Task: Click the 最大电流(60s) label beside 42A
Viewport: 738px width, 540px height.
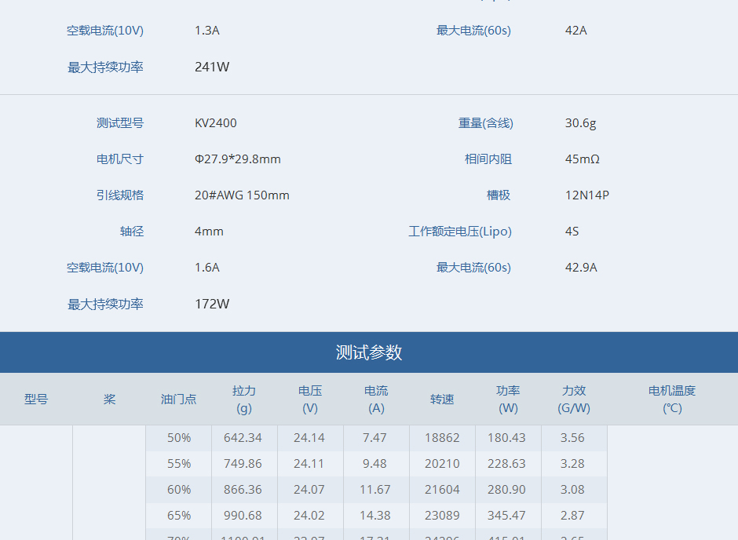Action: click(x=473, y=31)
